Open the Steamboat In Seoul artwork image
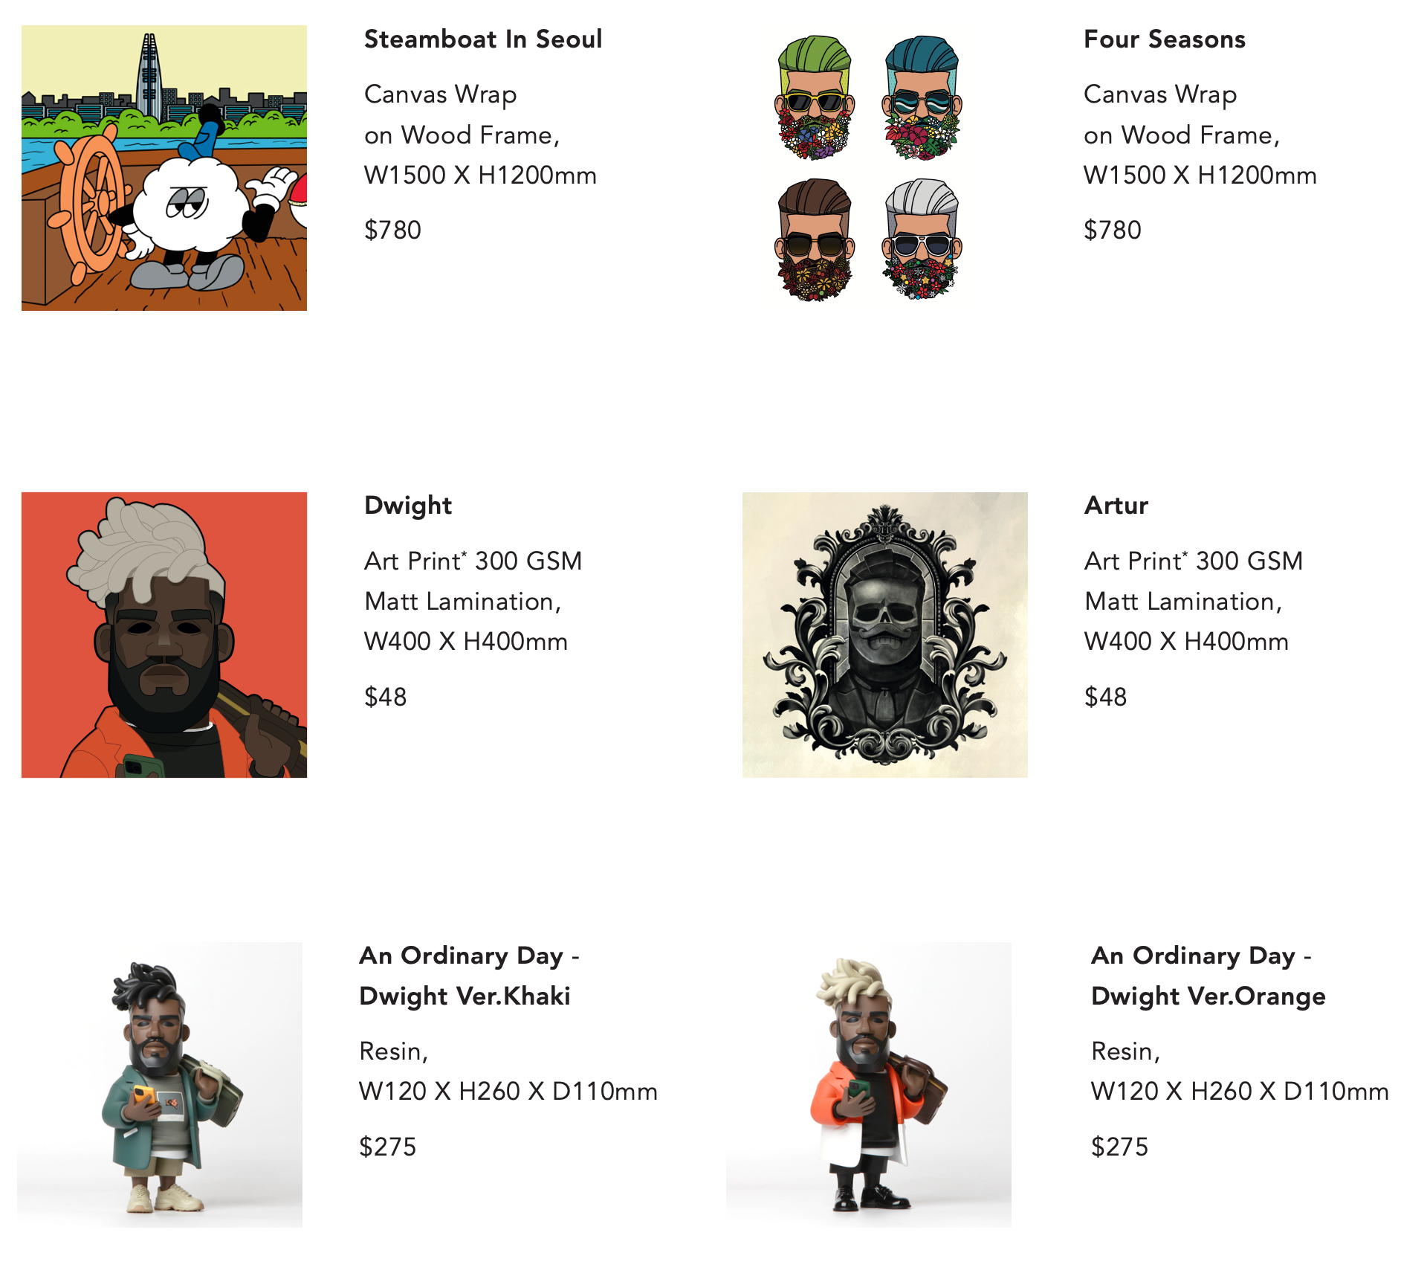The width and height of the screenshot is (1427, 1279). 164,168
